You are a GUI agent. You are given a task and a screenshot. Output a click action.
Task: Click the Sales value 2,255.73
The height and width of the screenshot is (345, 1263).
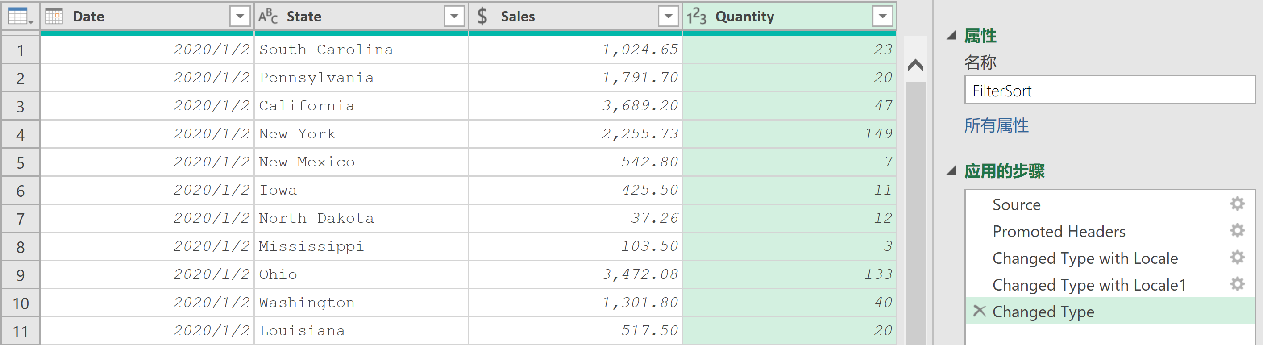[x=575, y=134]
